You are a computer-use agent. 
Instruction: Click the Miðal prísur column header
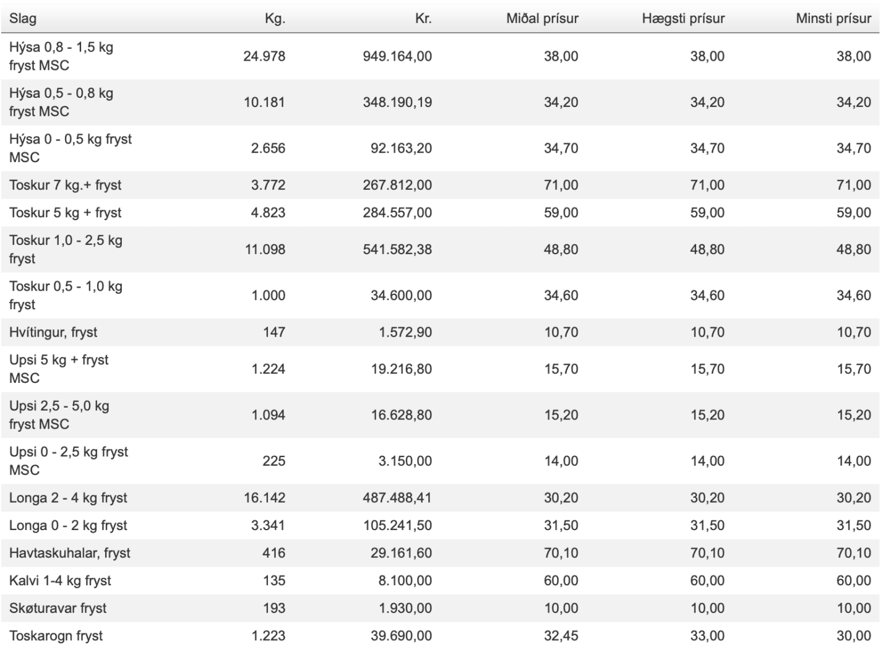coord(542,19)
